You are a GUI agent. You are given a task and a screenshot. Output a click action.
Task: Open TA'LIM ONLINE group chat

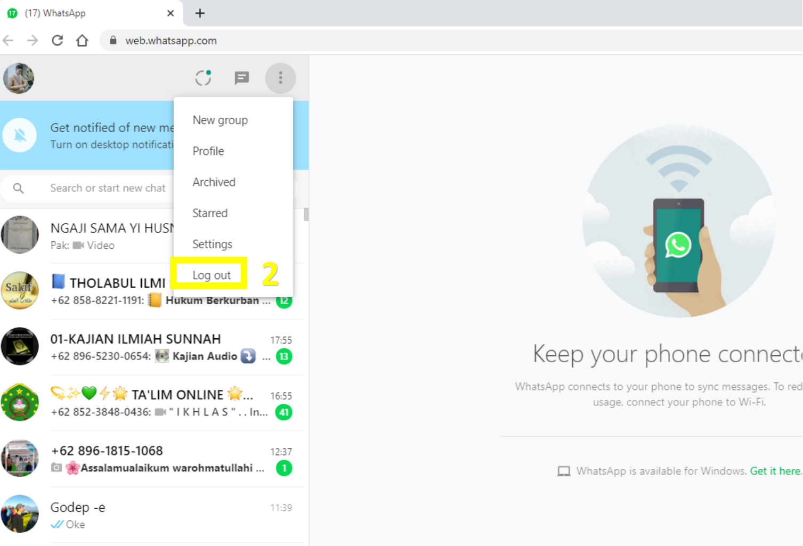pos(152,403)
